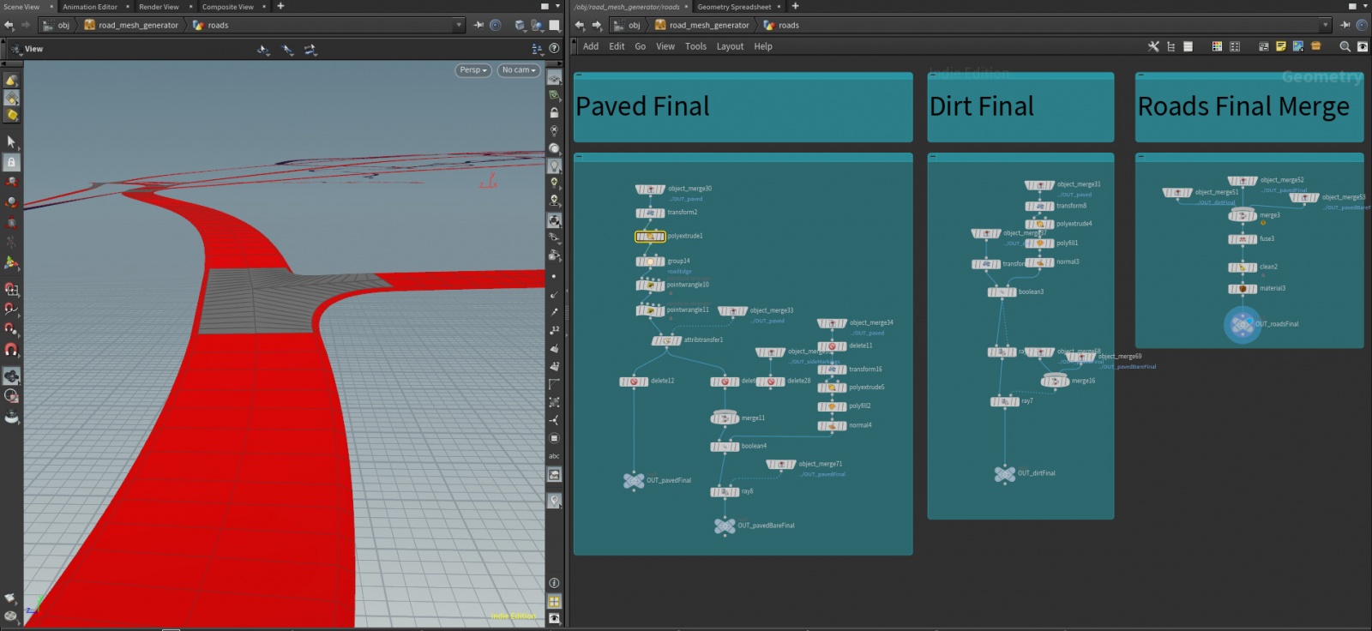Select the OUT_roadsFinal node
Screen dimensions: 1372x631
[1242, 324]
